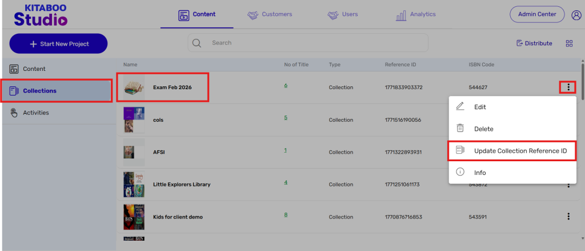Open three-dot menu for Exam Feb 2026
Screen dimensions: 585x251
(568, 87)
